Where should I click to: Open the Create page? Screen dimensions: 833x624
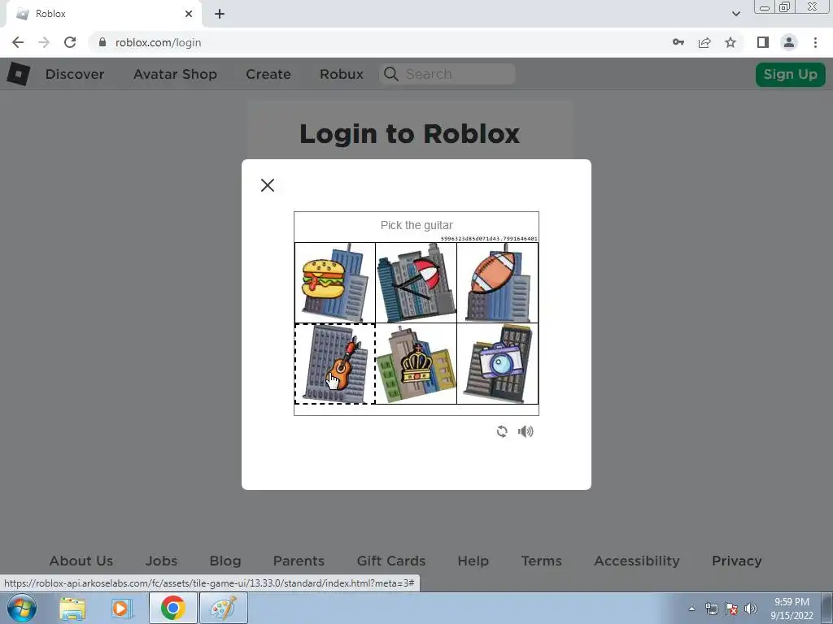pos(268,74)
